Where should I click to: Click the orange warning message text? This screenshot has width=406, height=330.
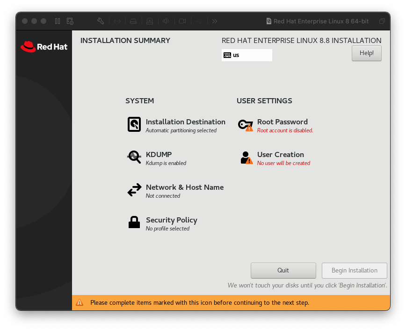[x=200, y=302]
